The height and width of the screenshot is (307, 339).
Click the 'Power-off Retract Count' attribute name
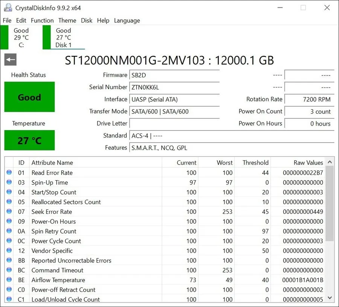[63, 290]
